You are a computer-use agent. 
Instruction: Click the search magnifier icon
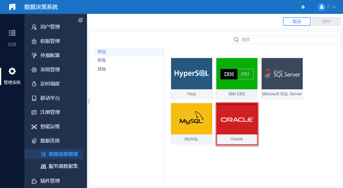tap(236, 40)
